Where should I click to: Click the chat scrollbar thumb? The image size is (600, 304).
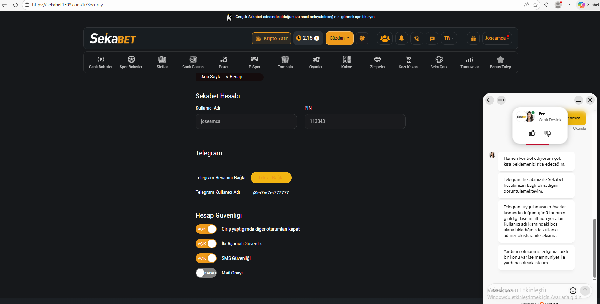pos(595,248)
